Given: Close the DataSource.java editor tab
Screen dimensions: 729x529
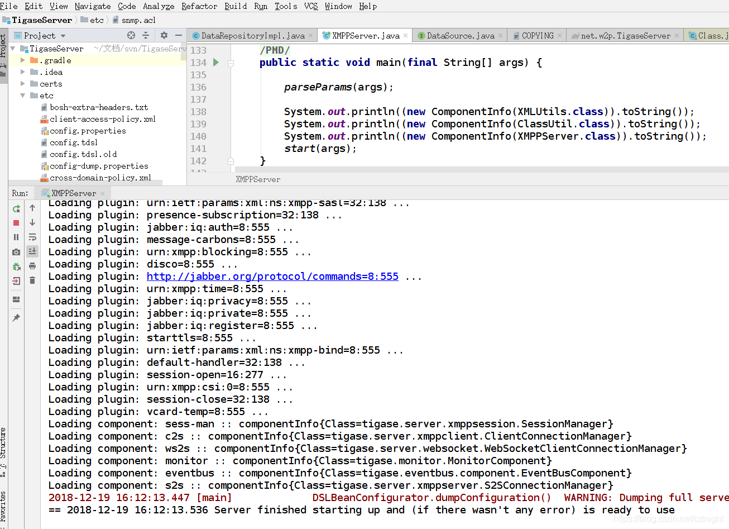Looking at the screenshot, I should [x=501, y=36].
